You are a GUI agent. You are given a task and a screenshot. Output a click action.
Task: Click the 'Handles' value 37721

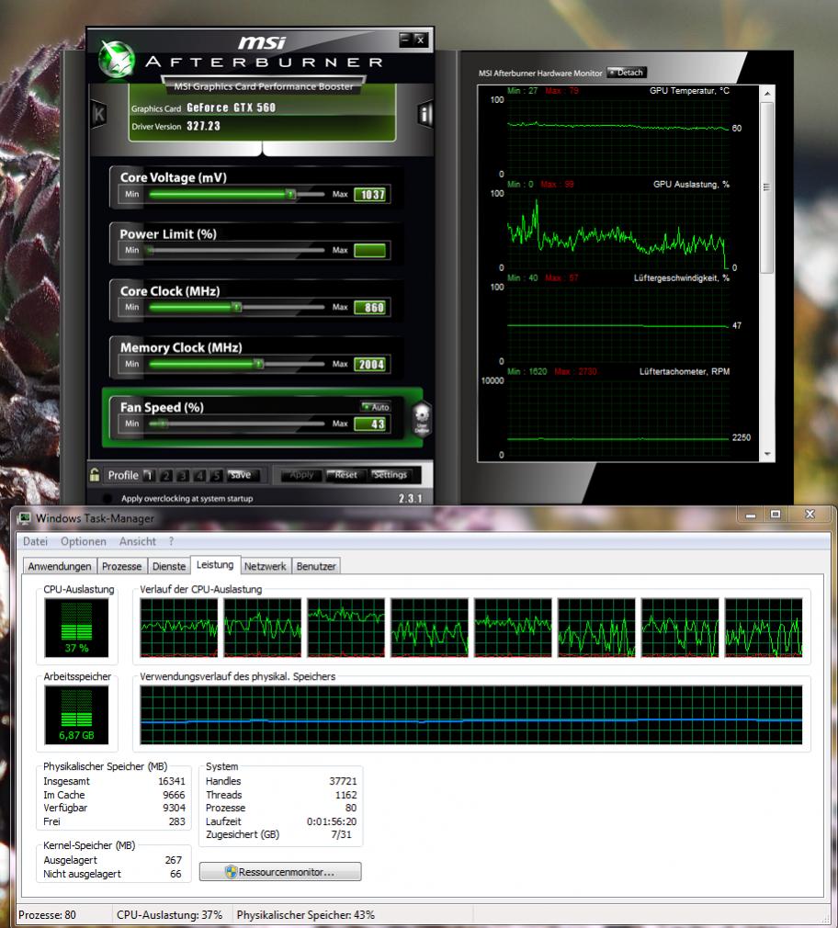pyautogui.click(x=343, y=781)
